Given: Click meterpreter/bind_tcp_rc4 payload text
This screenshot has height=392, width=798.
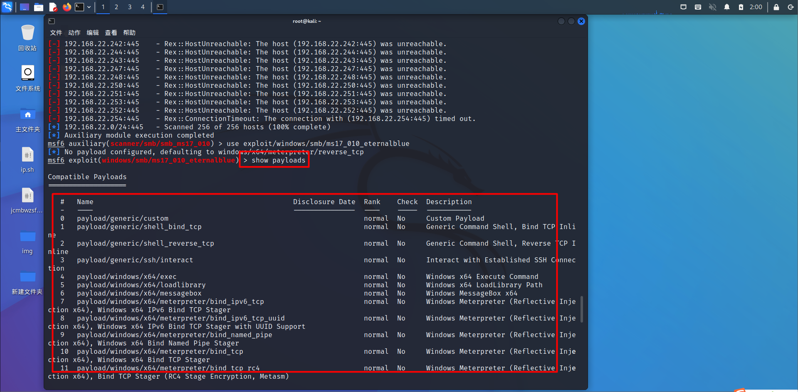Looking at the screenshot, I should pyautogui.click(x=168, y=368).
